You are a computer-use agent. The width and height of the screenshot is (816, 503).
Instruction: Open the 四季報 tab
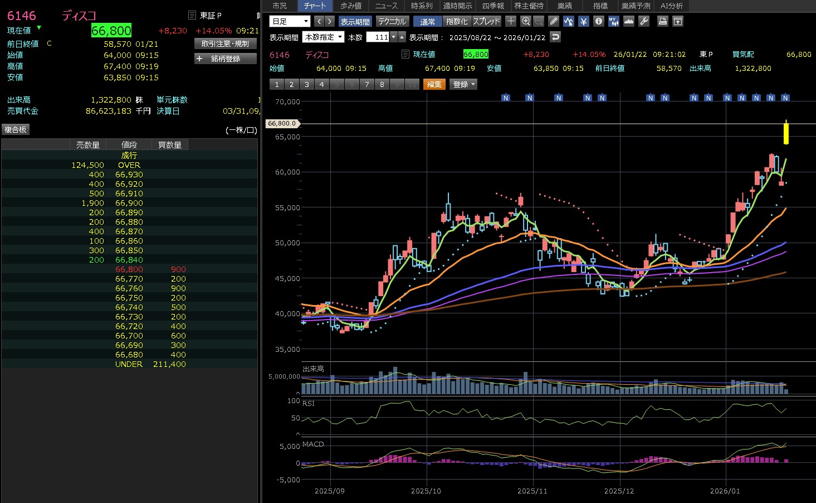click(x=493, y=6)
